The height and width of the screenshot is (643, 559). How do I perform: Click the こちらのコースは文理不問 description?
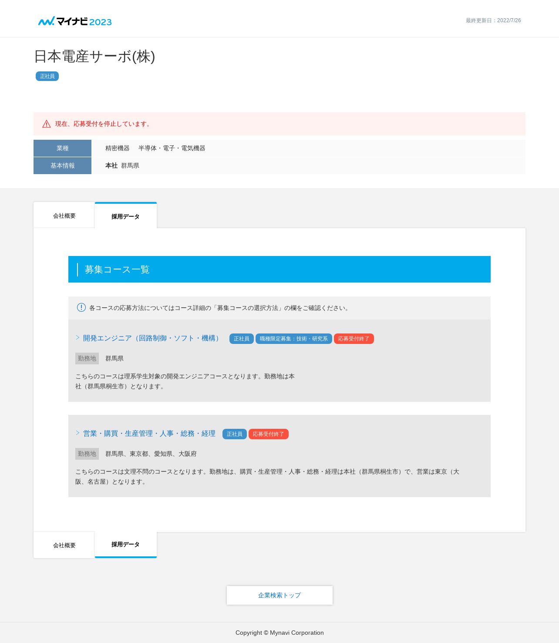(267, 477)
